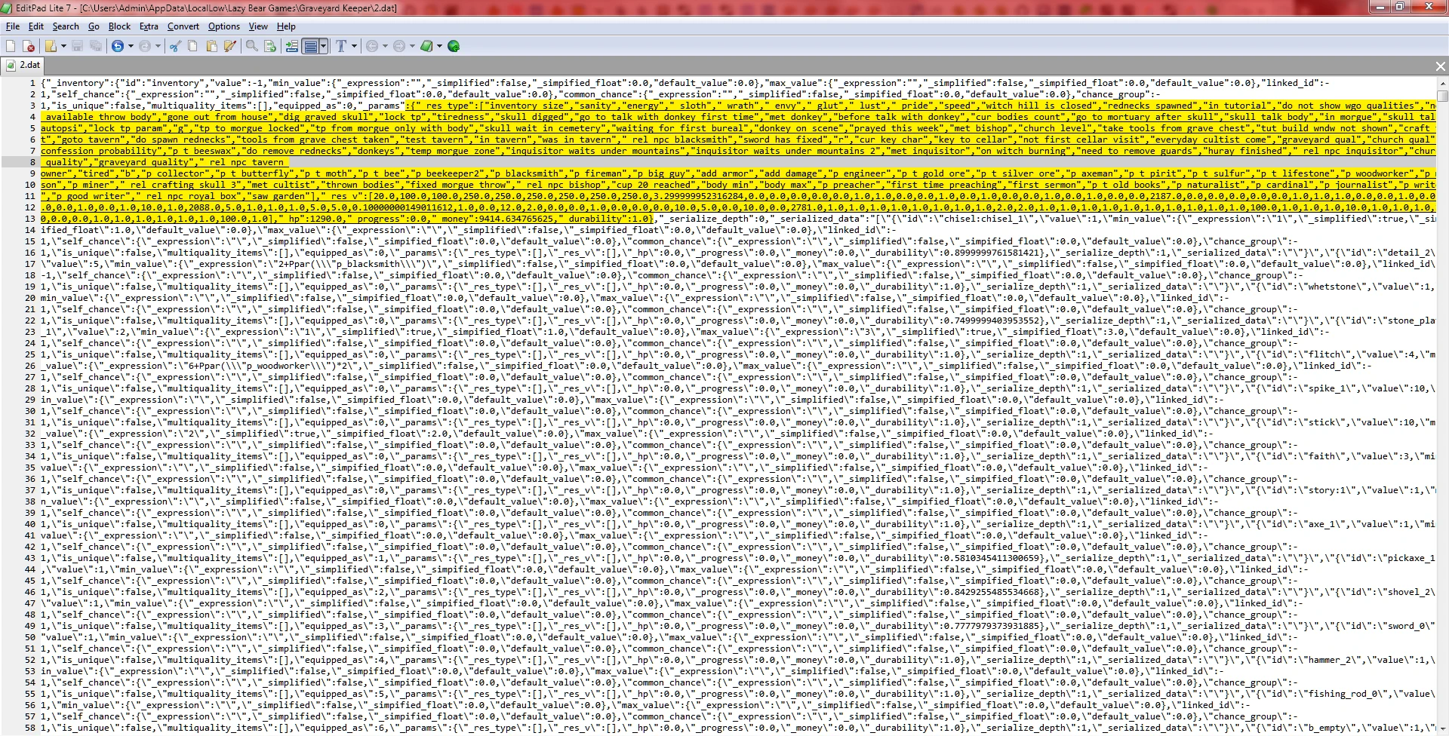Open the word wrap options dropdown arrow

[x=323, y=46]
